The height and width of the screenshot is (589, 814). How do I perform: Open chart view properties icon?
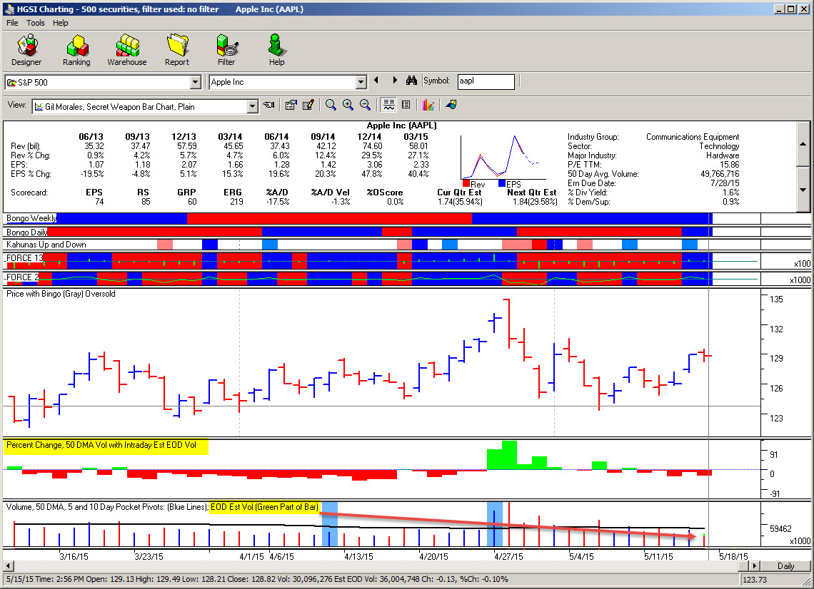[291, 106]
